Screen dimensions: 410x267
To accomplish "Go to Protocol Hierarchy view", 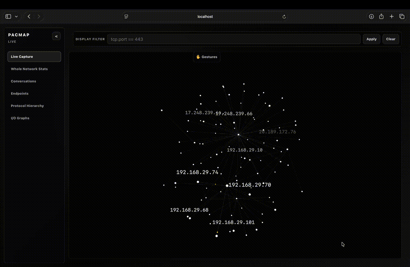I will pos(34,106).
